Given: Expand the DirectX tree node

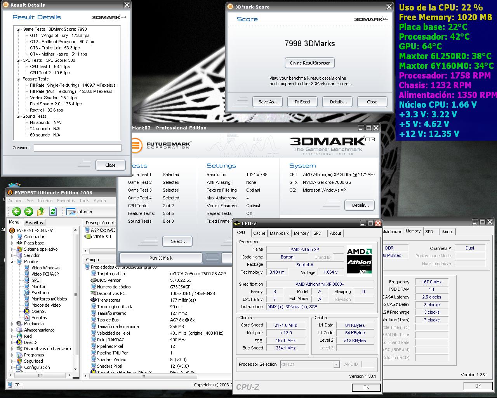Looking at the screenshot, I should pos(13,342).
